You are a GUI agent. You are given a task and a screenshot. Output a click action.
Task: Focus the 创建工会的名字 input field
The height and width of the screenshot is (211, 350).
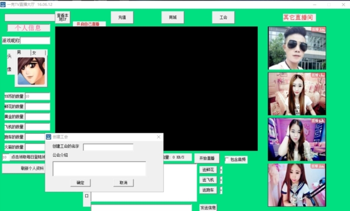[x=108, y=147]
